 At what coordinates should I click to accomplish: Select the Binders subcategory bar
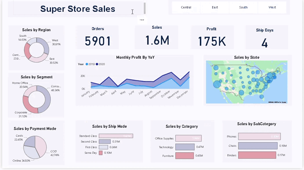click(x=257, y=155)
